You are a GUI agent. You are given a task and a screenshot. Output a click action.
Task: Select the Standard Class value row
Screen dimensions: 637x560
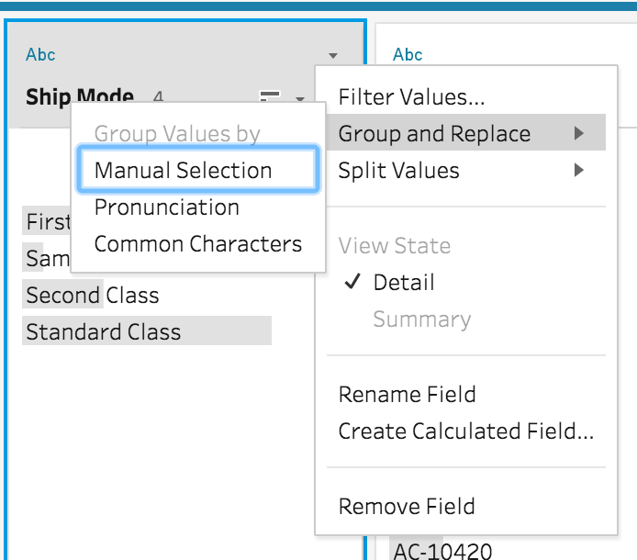[103, 332]
